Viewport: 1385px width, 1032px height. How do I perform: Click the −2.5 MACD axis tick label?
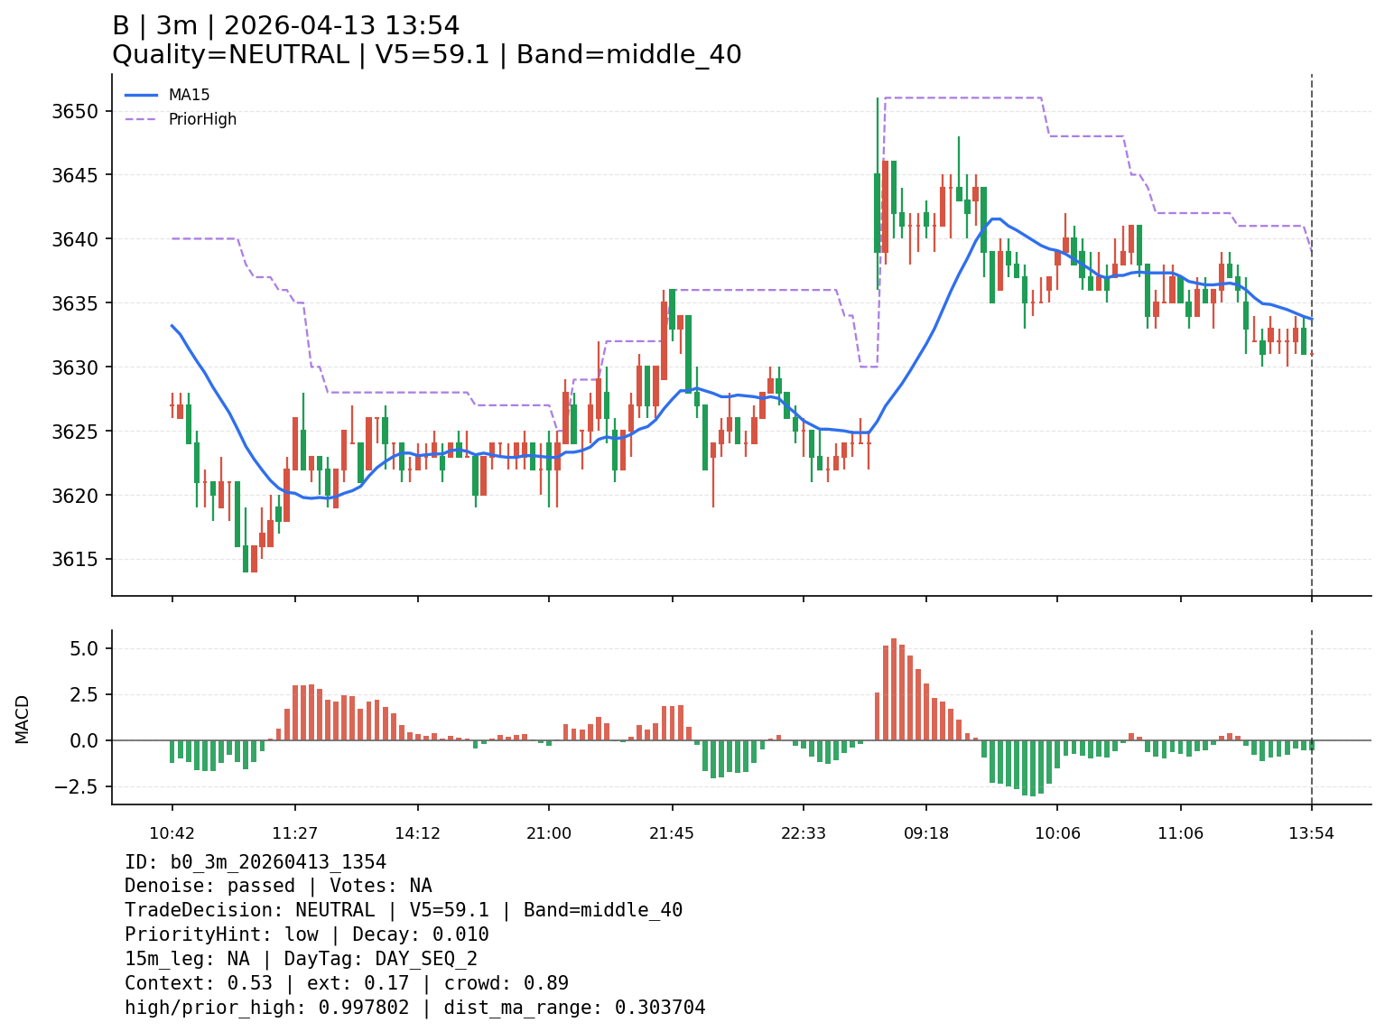click(81, 786)
